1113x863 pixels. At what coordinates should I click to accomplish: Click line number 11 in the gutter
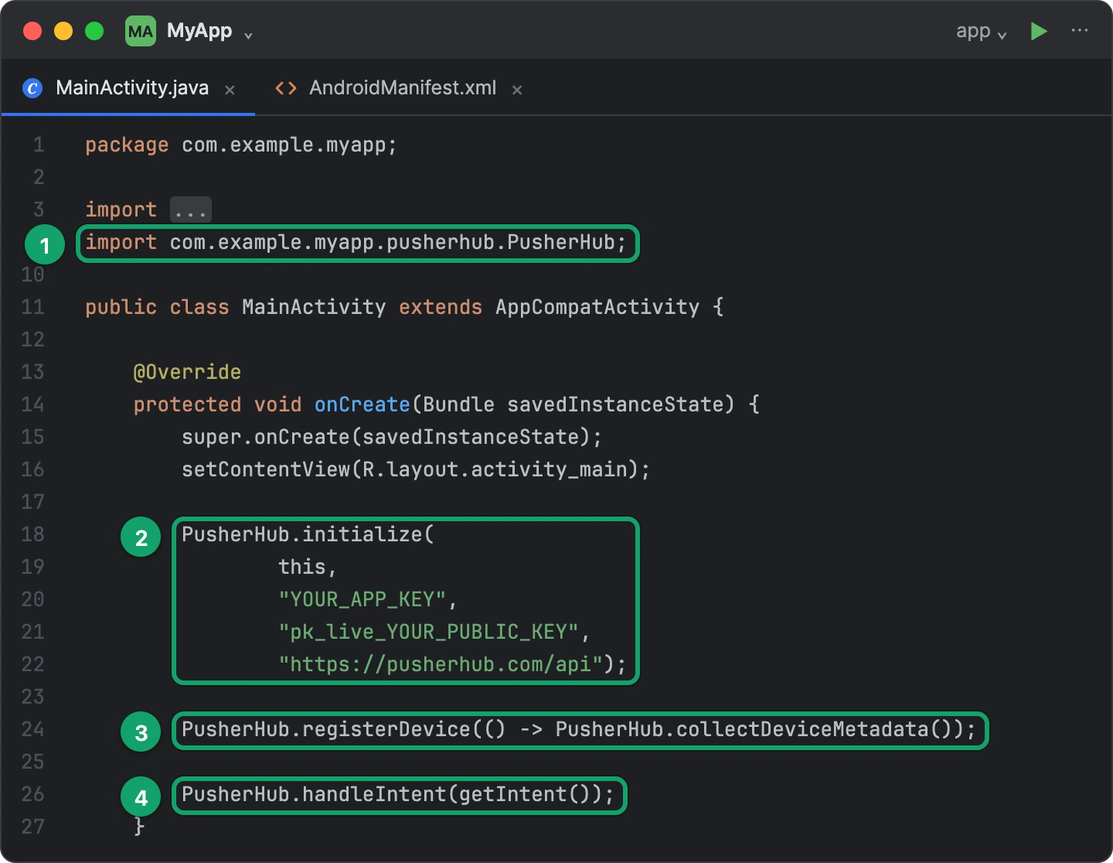32,307
